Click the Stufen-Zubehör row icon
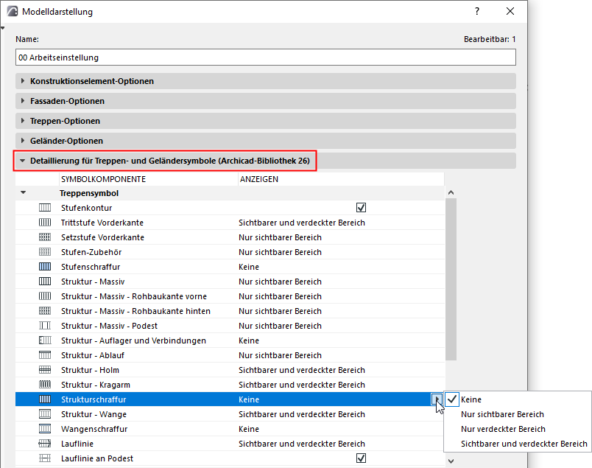 pos(45,252)
